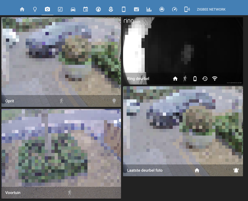The height and width of the screenshot is (201, 248).
Task: Open the home tab in top bar
Action: click(x=22, y=9)
